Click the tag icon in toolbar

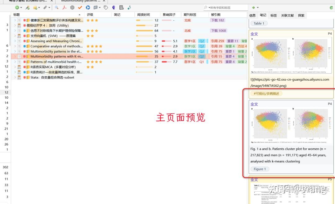[x=106, y=7]
